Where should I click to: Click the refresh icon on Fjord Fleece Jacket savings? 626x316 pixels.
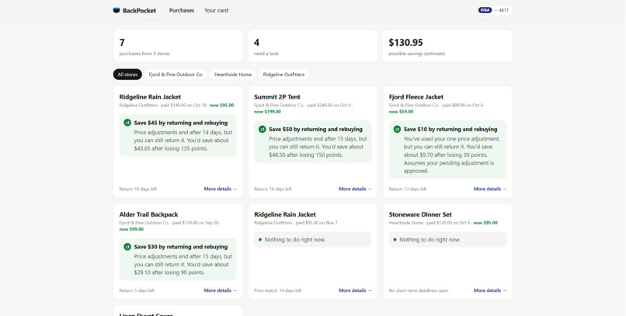tap(397, 129)
